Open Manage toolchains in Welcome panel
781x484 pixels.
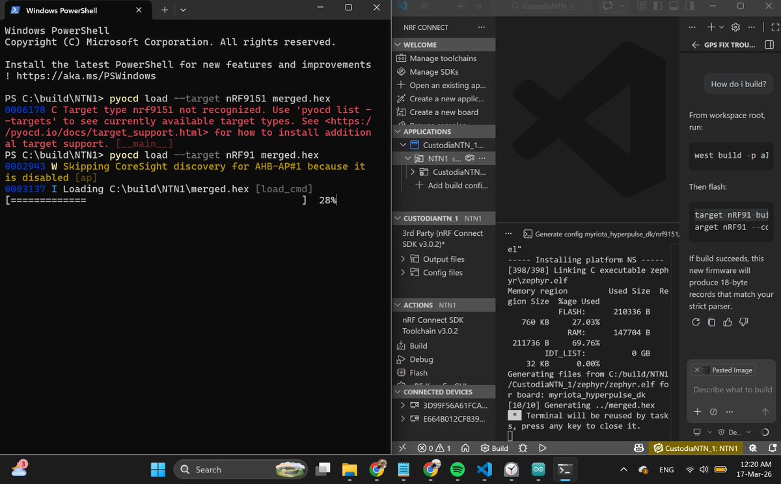(x=443, y=58)
